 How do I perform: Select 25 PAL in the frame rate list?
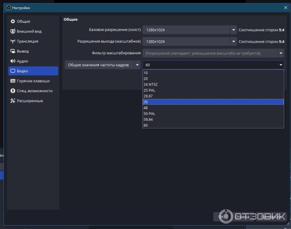(x=150, y=90)
